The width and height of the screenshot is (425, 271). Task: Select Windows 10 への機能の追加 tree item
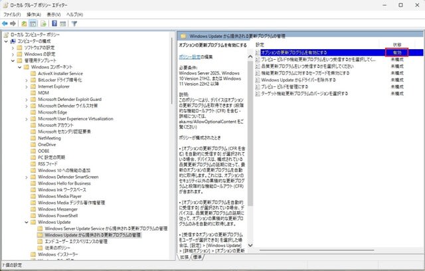point(64,170)
